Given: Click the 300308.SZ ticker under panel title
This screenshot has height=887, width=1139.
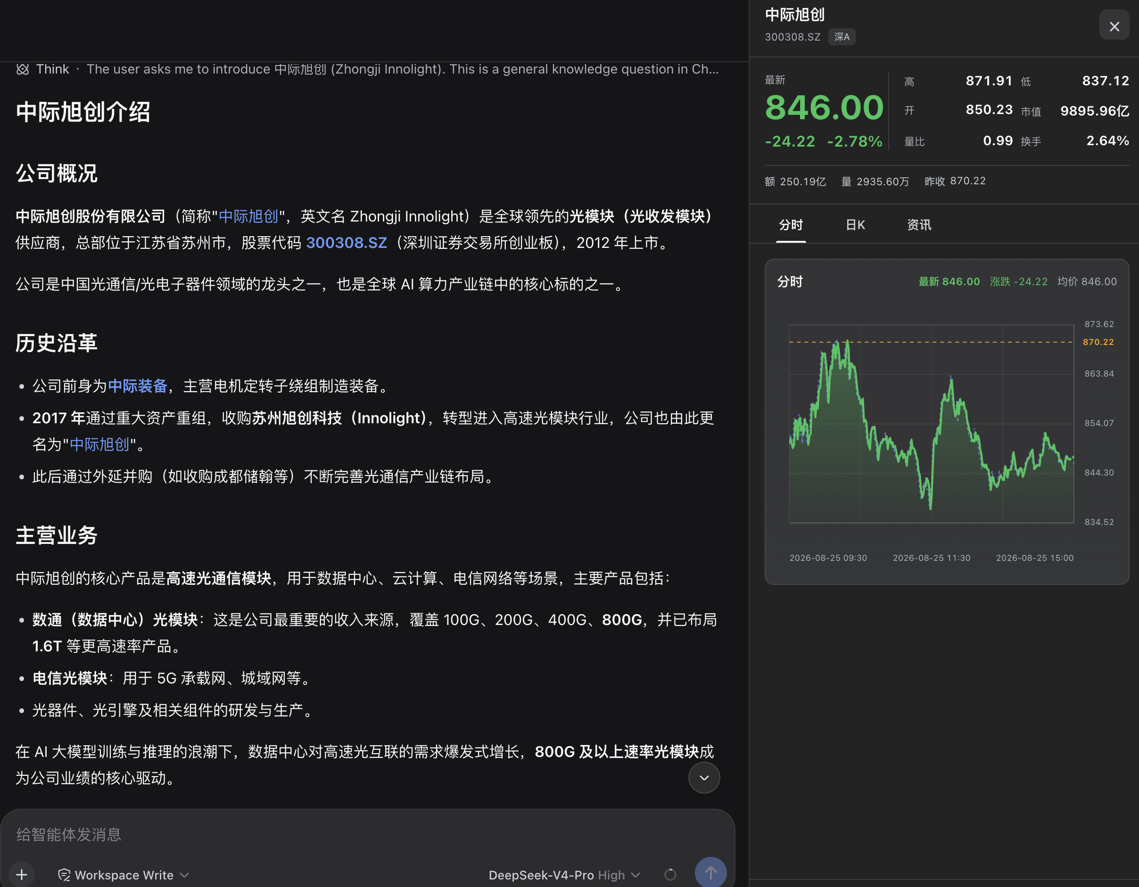Looking at the screenshot, I should click(x=792, y=37).
